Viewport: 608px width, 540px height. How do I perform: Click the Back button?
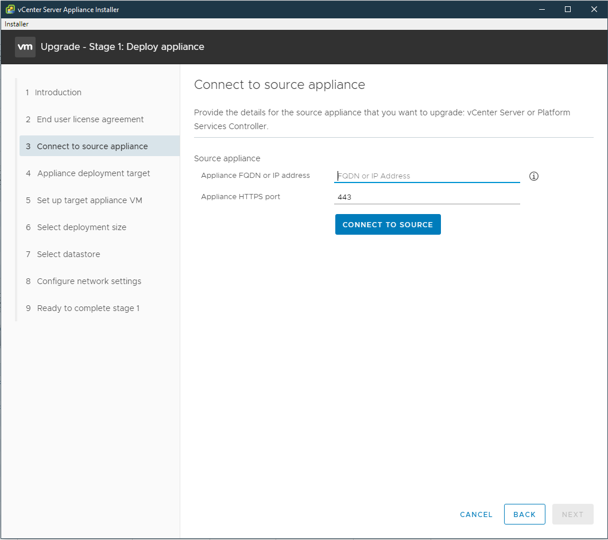[524, 514]
